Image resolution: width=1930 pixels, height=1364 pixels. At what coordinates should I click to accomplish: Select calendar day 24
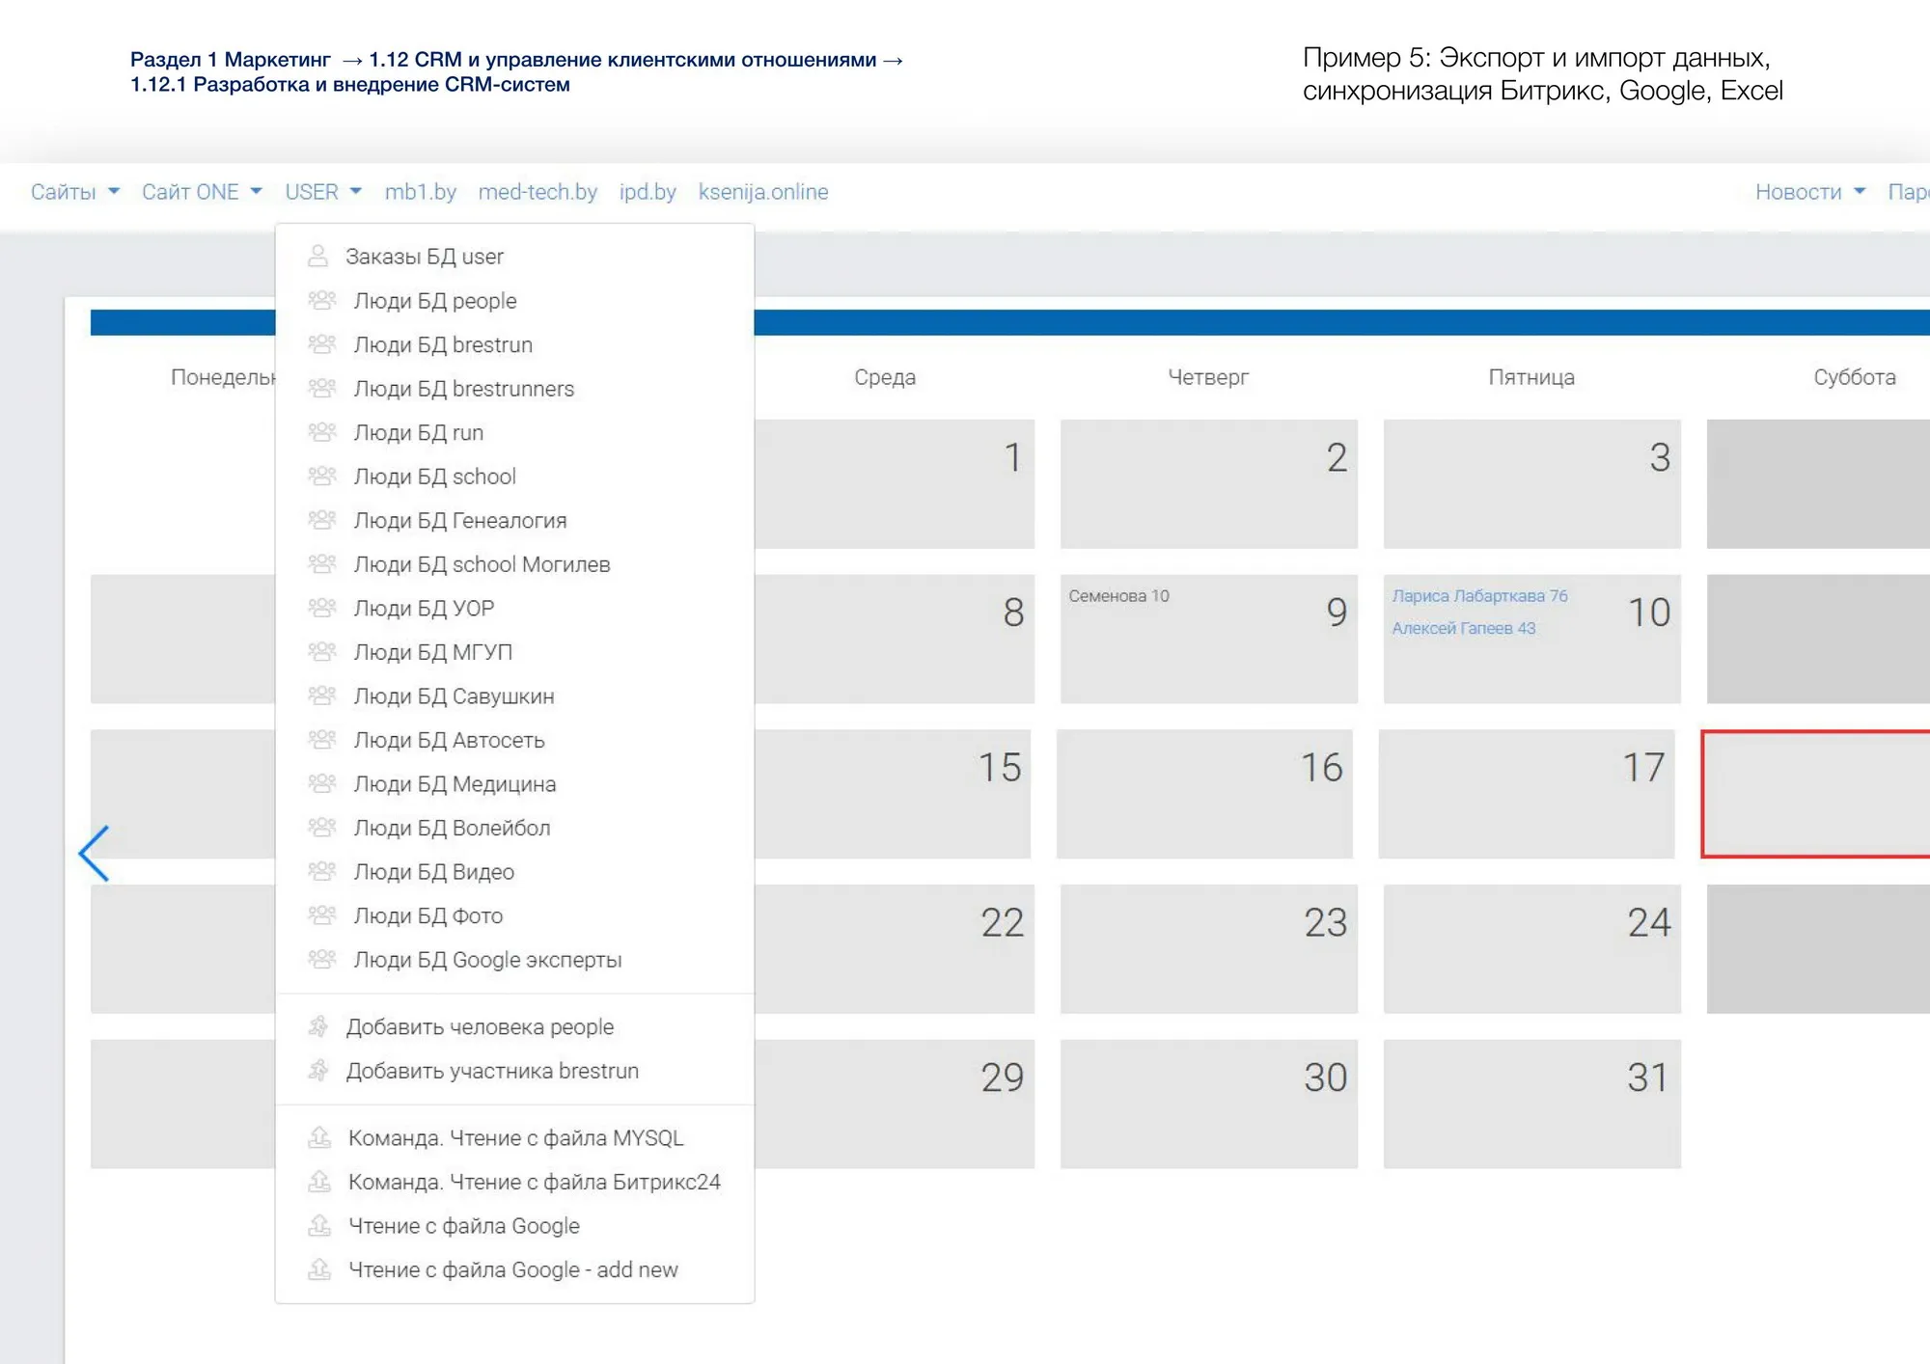point(1531,948)
